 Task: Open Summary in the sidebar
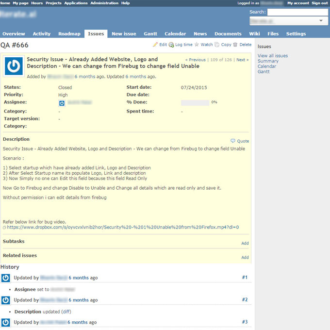(x=268, y=61)
